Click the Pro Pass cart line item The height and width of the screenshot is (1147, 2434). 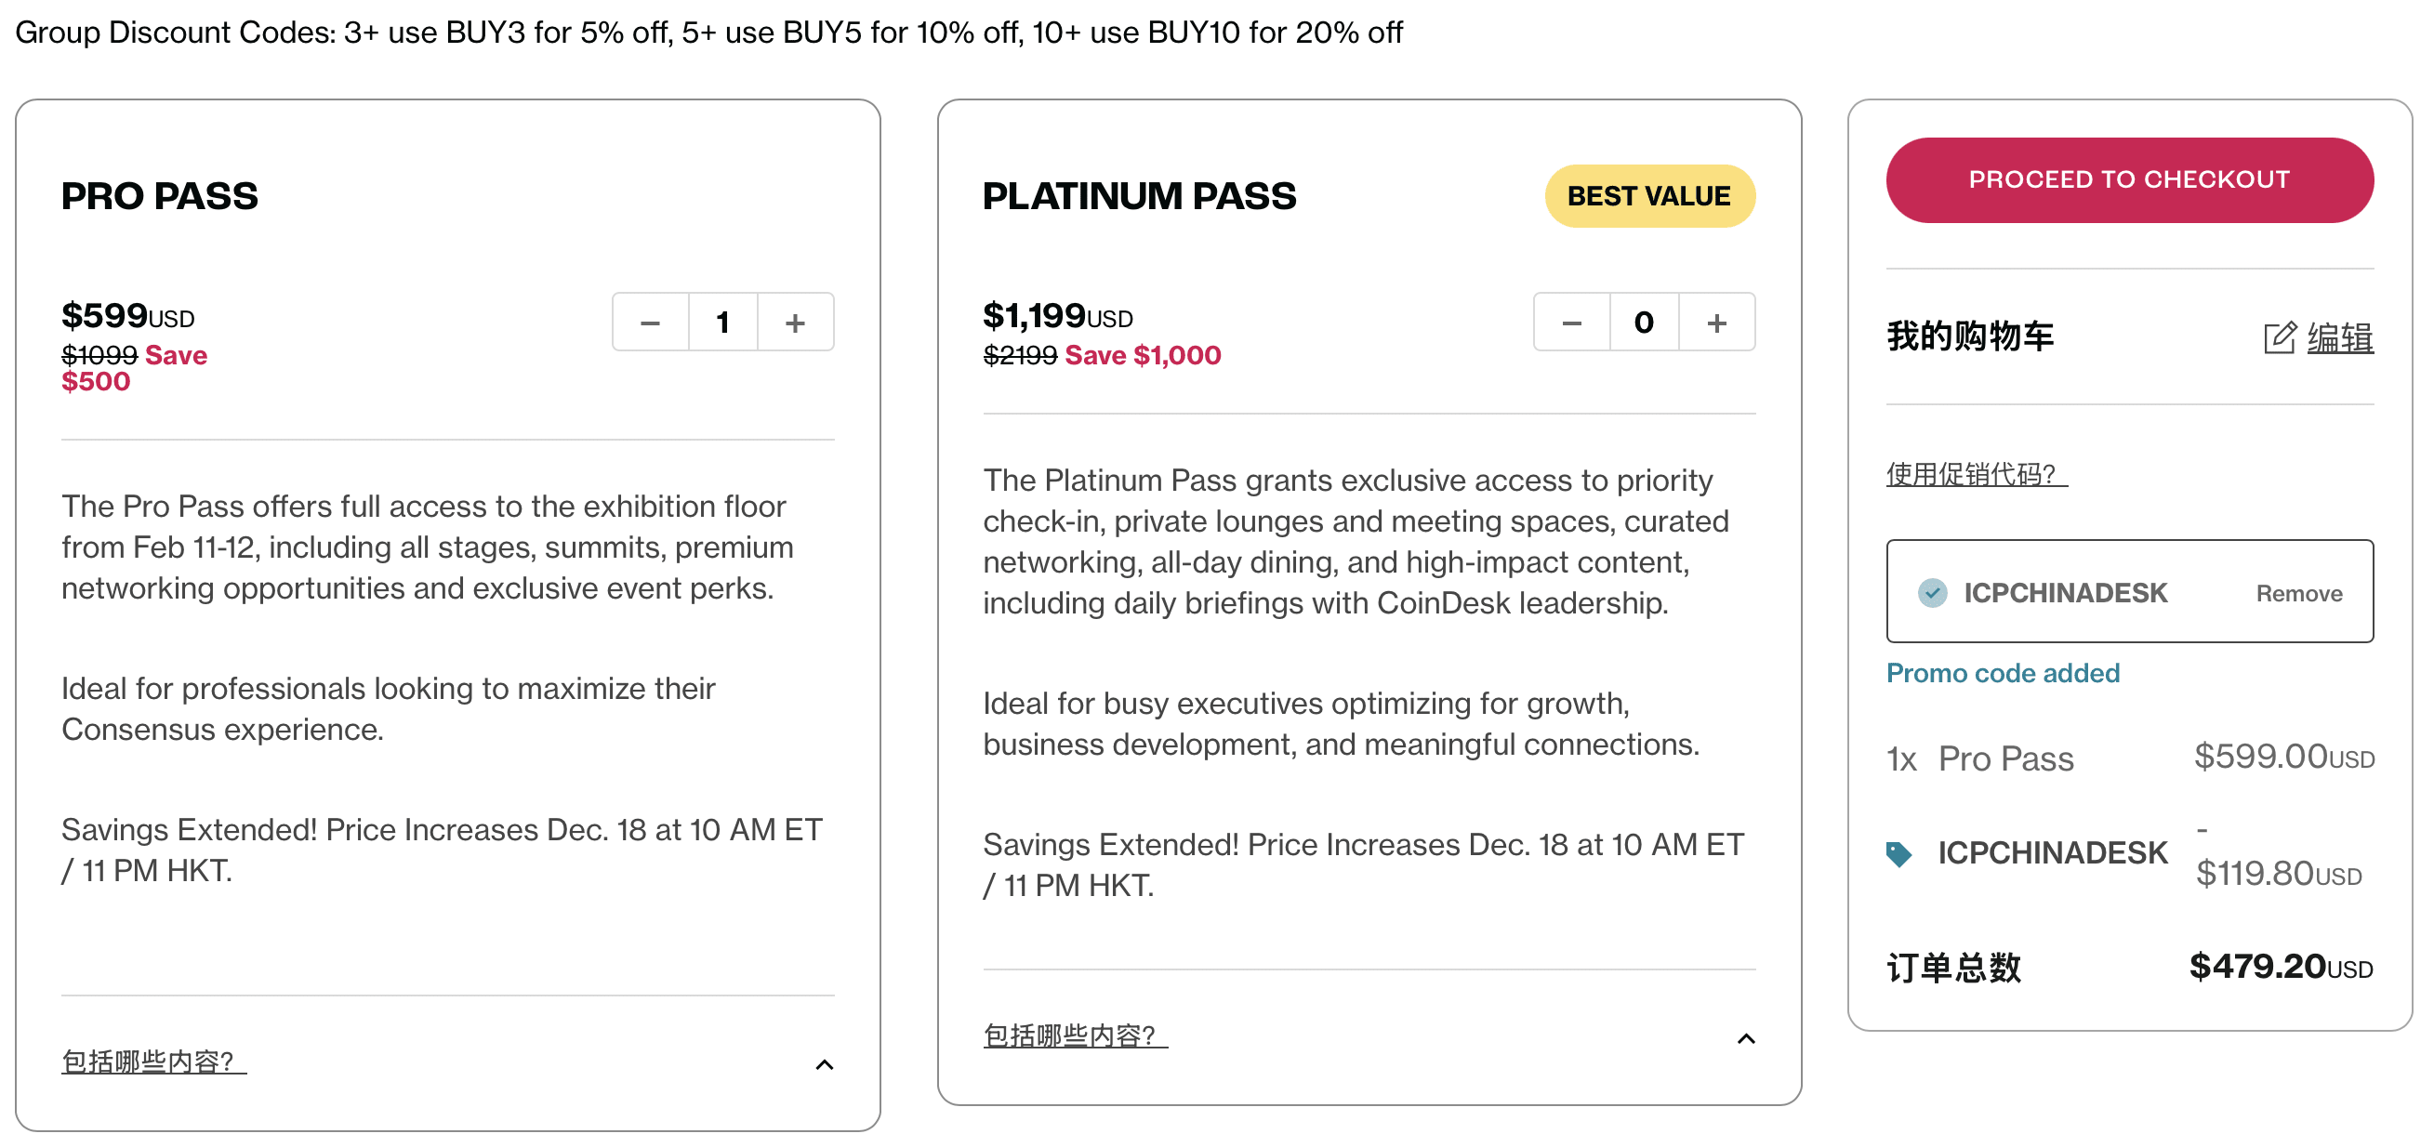pos(2005,758)
